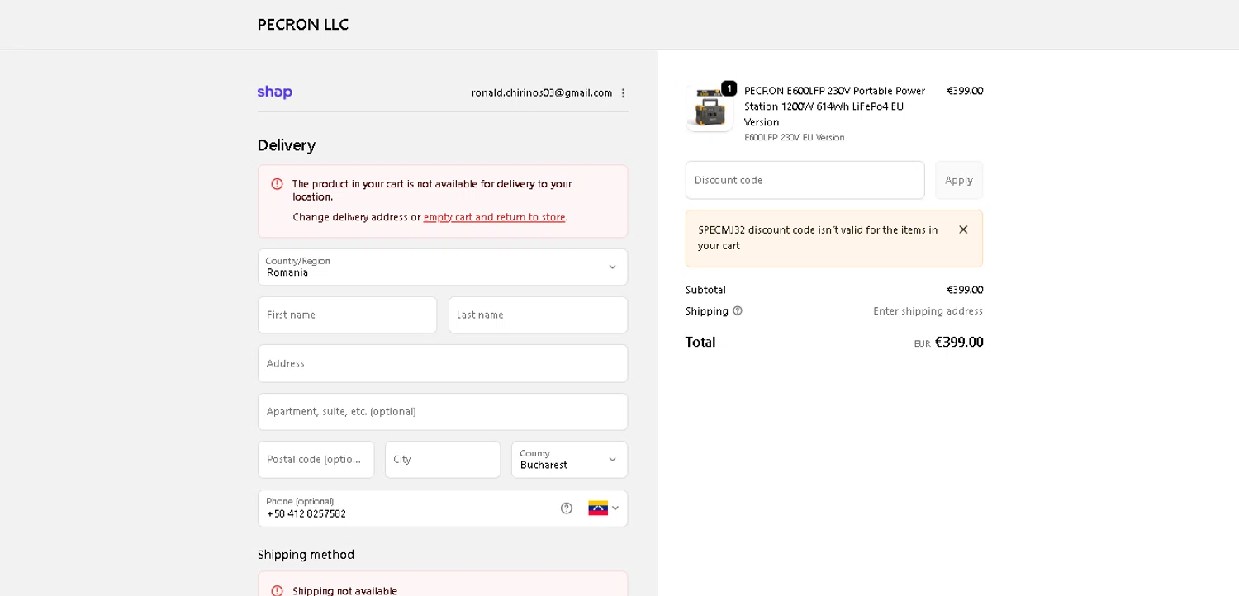
Task: Open the County dropdown showing Bucharest
Action: click(569, 460)
